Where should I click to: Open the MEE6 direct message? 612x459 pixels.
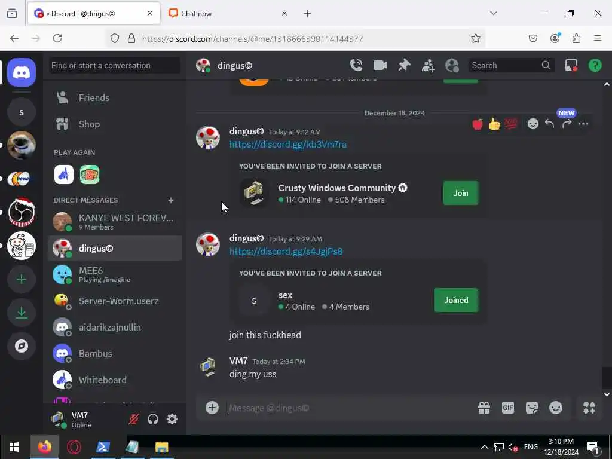pyautogui.click(x=114, y=274)
